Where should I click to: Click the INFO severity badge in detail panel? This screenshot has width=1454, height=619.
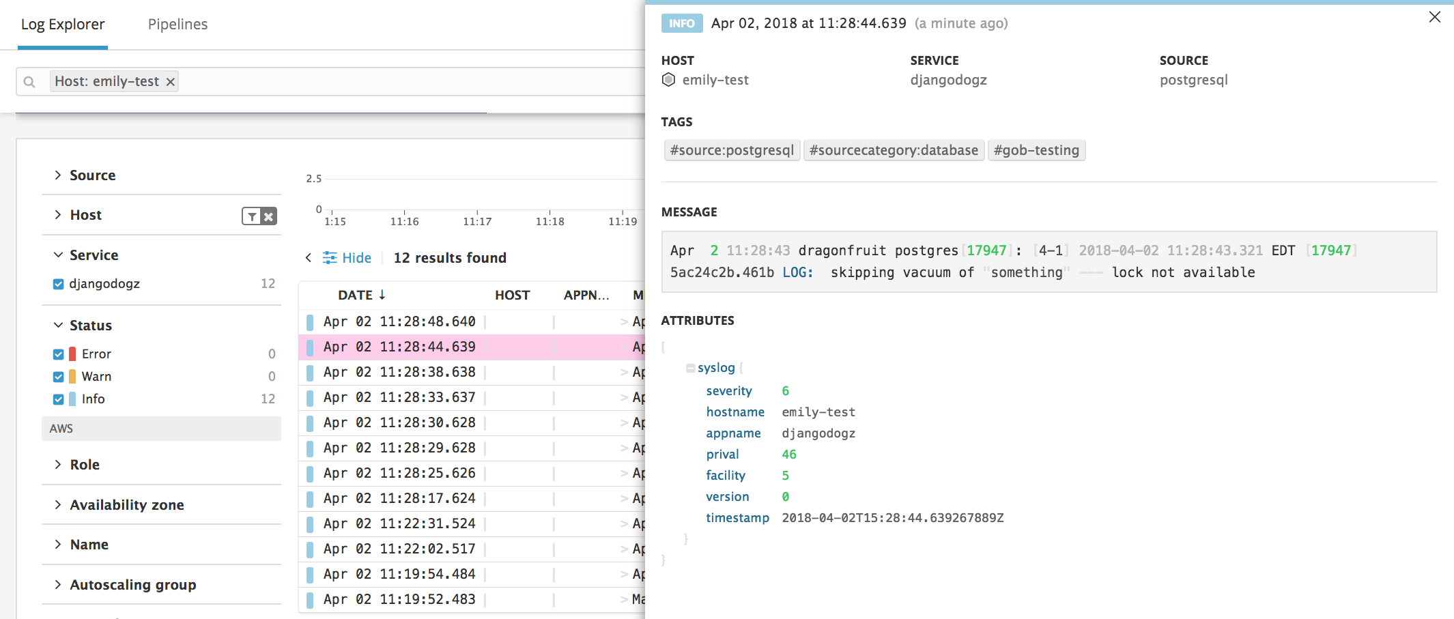tap(681, 23)
